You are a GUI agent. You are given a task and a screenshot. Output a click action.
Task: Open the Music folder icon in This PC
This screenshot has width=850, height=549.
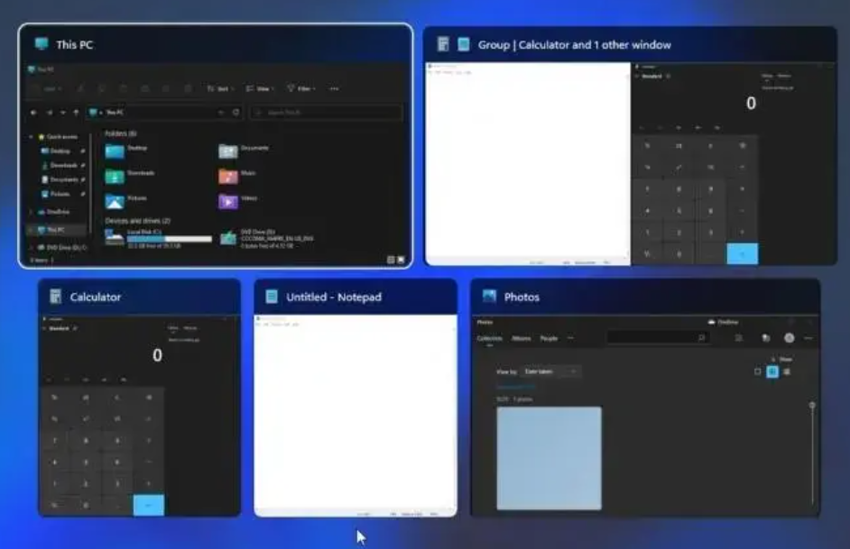click(227, 177)
